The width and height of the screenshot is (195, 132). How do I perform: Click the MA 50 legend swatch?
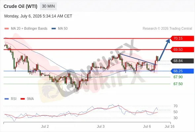click(54, 29)
